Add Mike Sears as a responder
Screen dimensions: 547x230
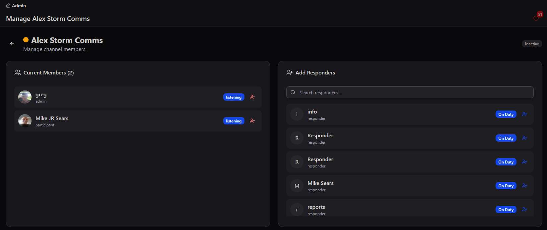524,186
